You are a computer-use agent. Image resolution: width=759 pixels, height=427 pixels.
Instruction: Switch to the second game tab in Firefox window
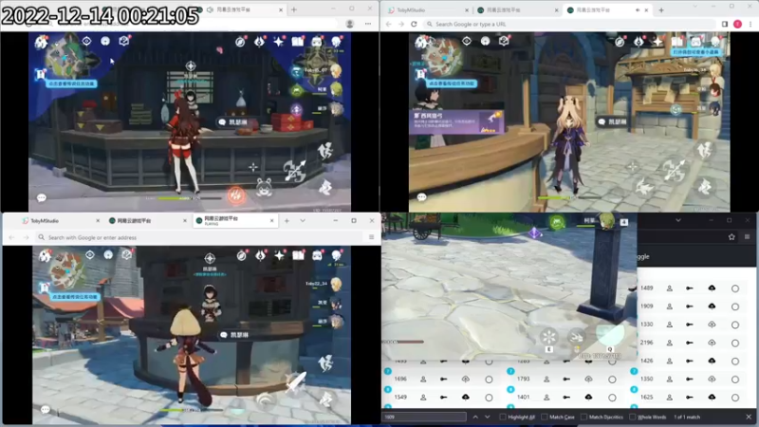[147, 221]
